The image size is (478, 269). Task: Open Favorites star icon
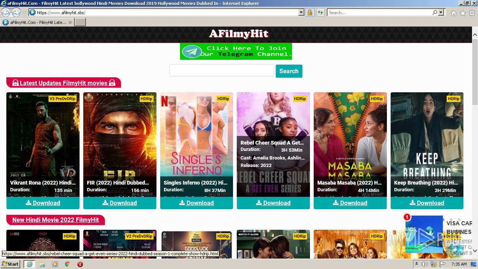[463, 13]
